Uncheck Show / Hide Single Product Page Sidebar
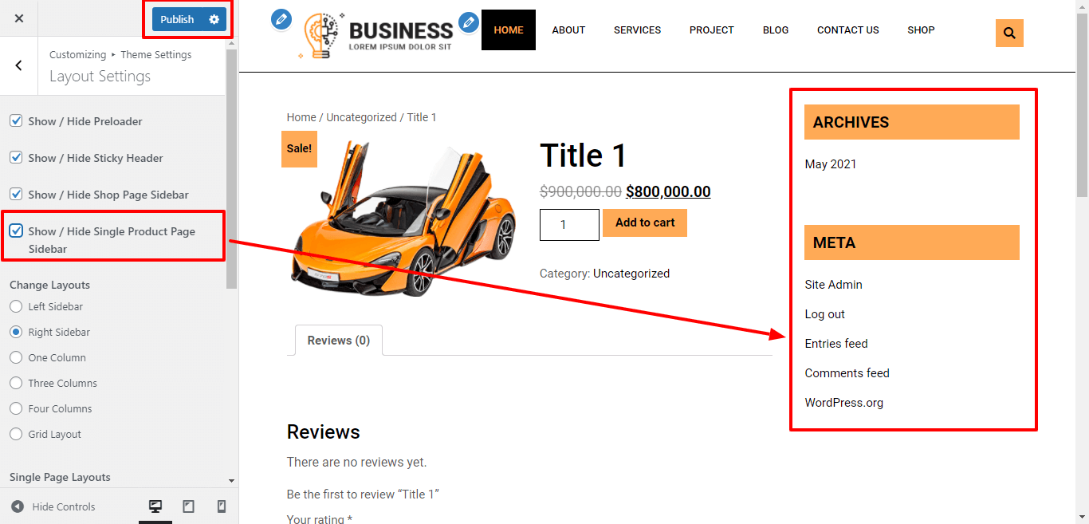Screen dimensions: 1089x524 click(16, 230)
